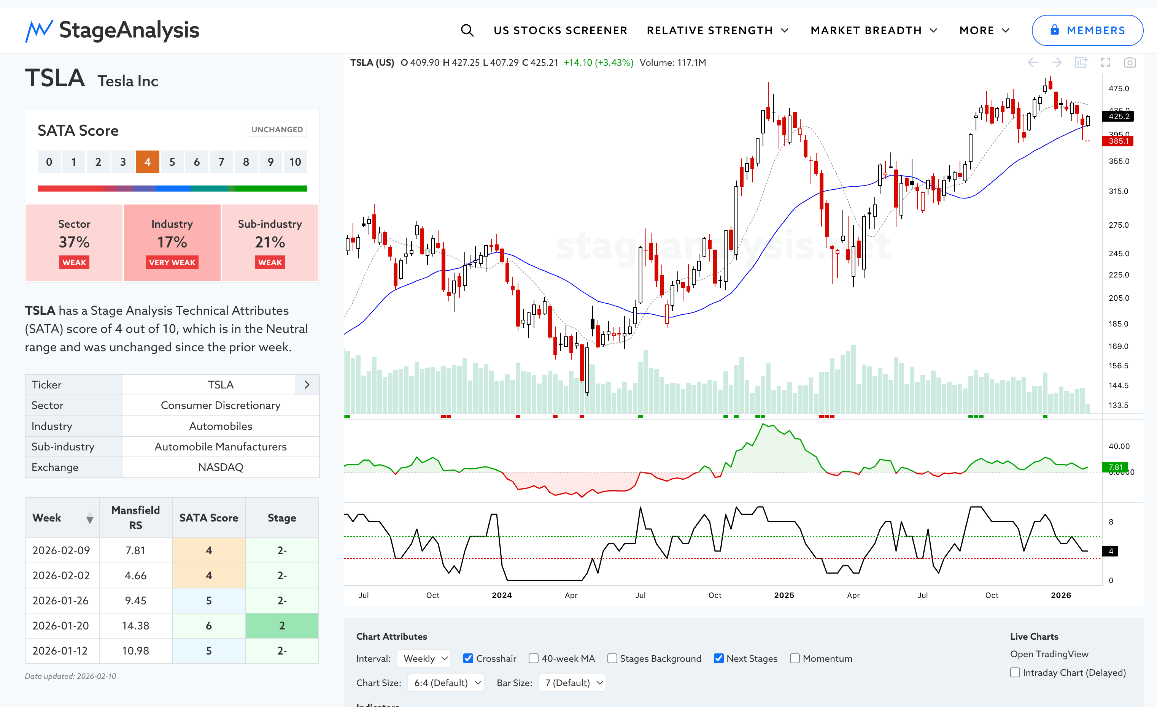This screenshot has height=707, width=1157.
Task: Open the Interval Weekly dropdown
Action: (x=424, y=658)
